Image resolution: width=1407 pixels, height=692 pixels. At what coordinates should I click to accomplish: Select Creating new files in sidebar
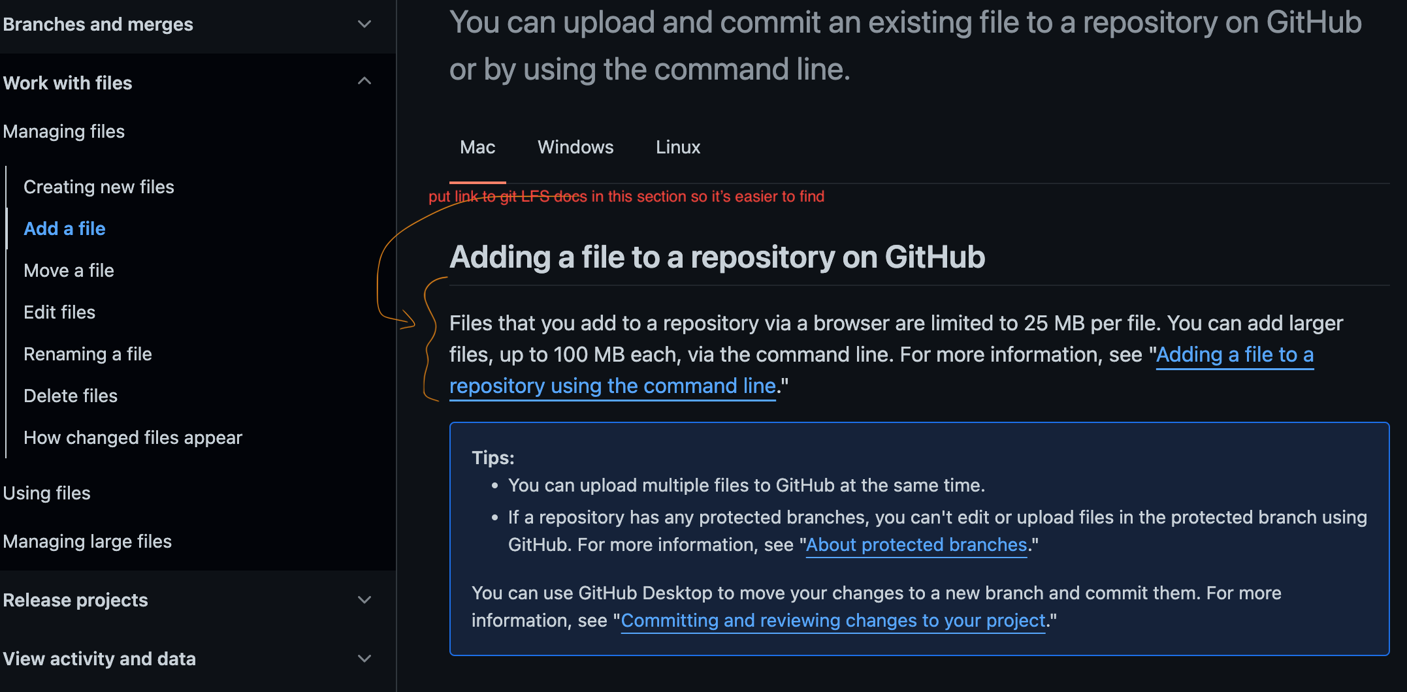pyautogui.click(x=99, y=187)
